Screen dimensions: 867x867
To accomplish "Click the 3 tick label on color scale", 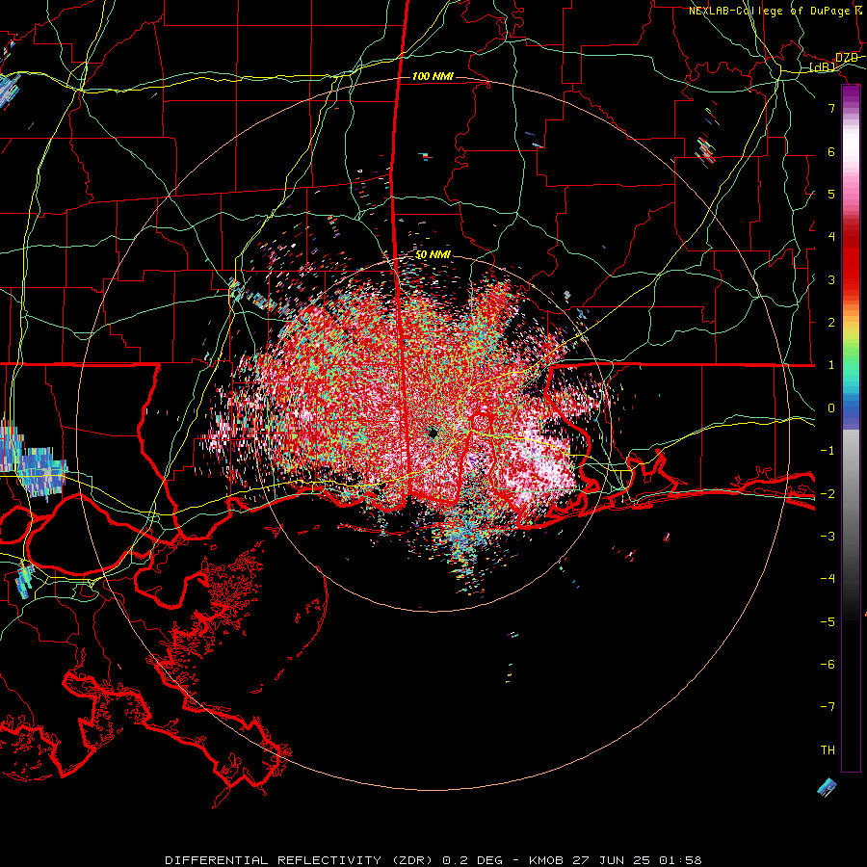I will (831, 279).
